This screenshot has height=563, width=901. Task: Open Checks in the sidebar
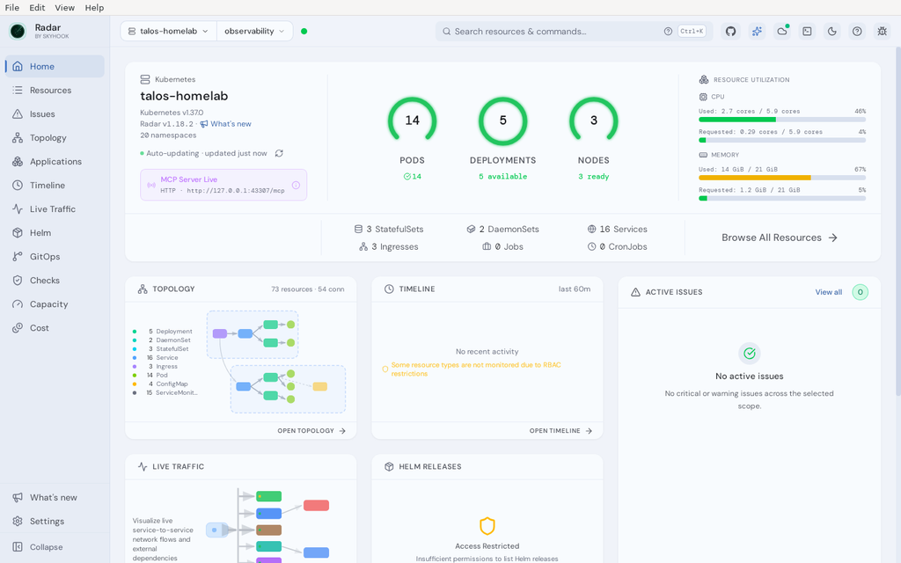55,281
